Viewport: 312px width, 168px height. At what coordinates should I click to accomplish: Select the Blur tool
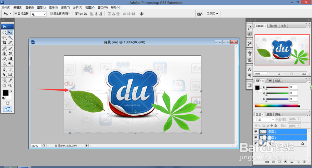tap(4, 64)
